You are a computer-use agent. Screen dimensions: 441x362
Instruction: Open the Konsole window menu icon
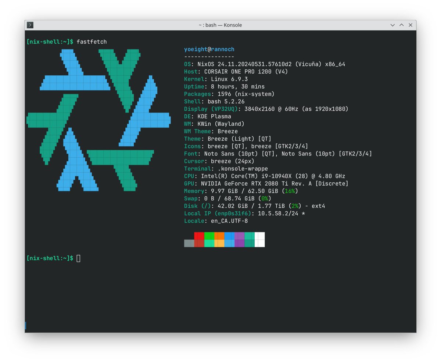click(30, 25)
